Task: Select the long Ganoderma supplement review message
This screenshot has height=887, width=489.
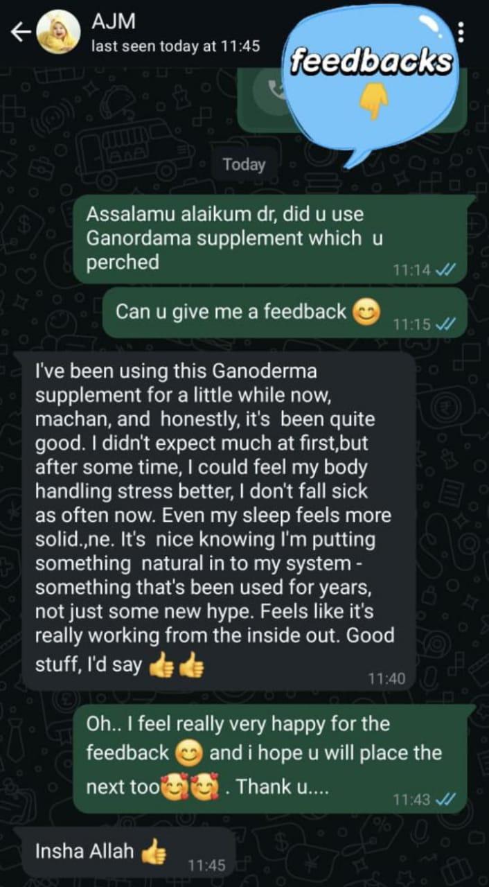Action: 219,520
